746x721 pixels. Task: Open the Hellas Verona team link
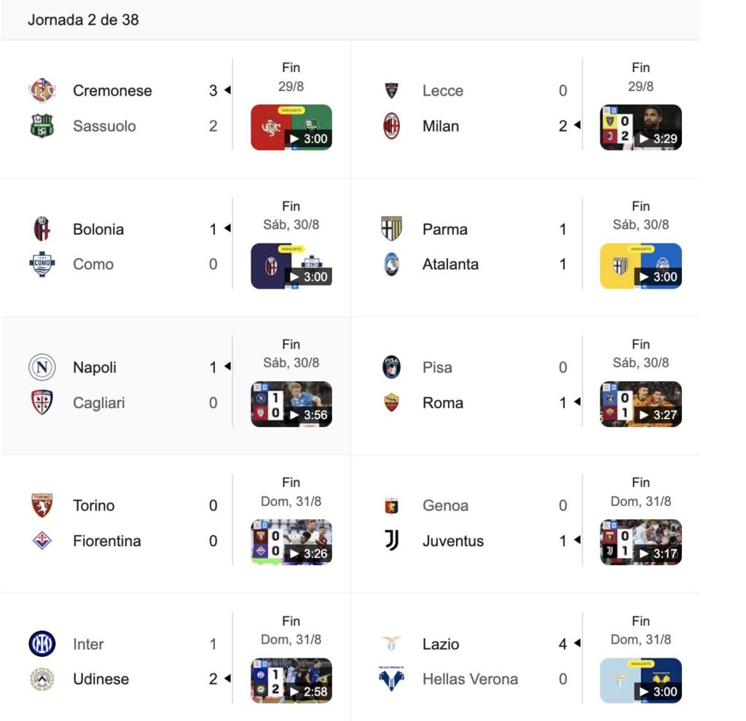[470, 679]
